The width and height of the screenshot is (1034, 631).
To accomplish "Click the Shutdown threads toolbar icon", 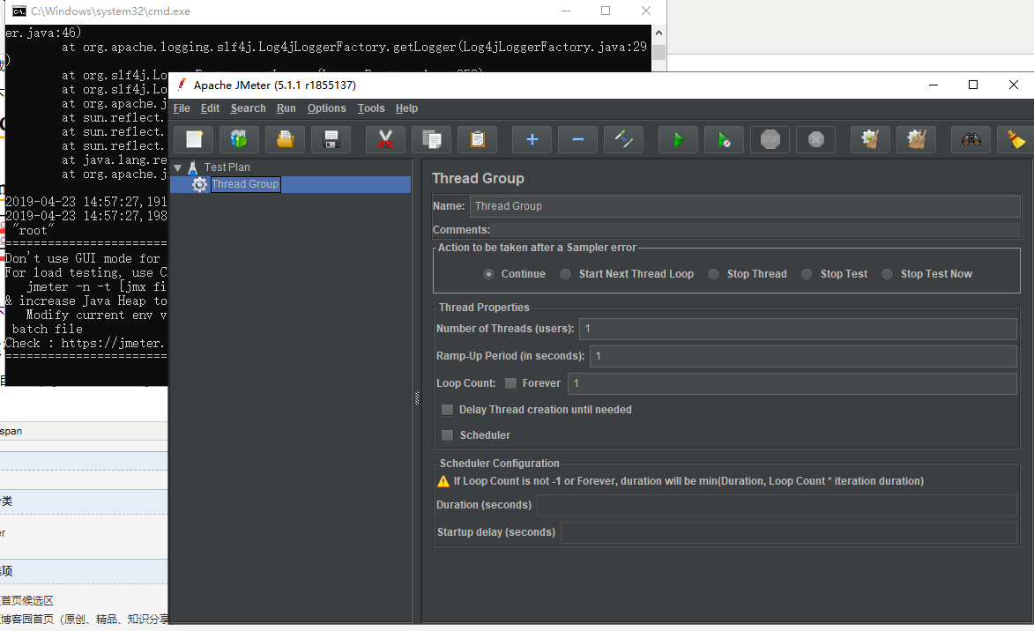I will [816, 140].
